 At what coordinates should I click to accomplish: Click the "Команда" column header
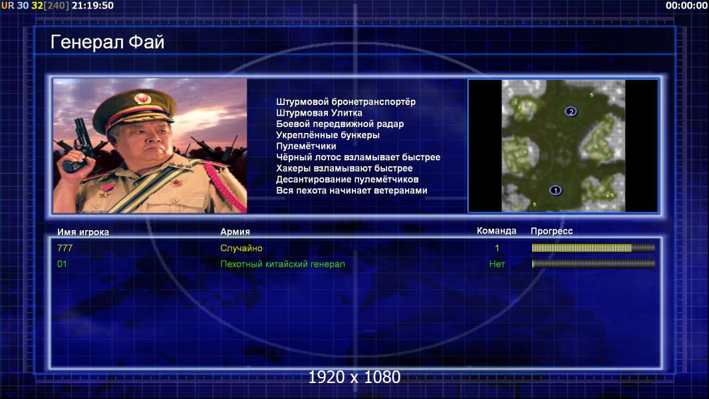(x=496, y=231)
